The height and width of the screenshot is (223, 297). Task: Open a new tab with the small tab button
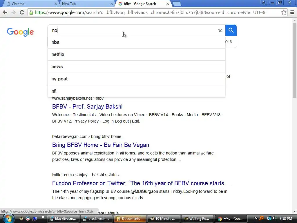coord(177,4)
